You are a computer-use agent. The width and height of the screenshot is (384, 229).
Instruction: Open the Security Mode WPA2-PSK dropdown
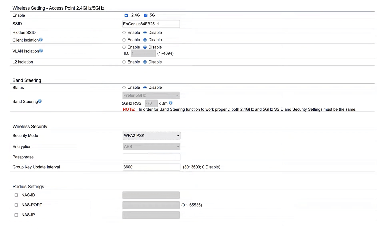coord(151,136)
